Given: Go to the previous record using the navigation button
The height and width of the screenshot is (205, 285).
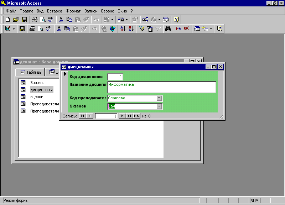Looking at the screenshot, I should [x=90, y=116].
